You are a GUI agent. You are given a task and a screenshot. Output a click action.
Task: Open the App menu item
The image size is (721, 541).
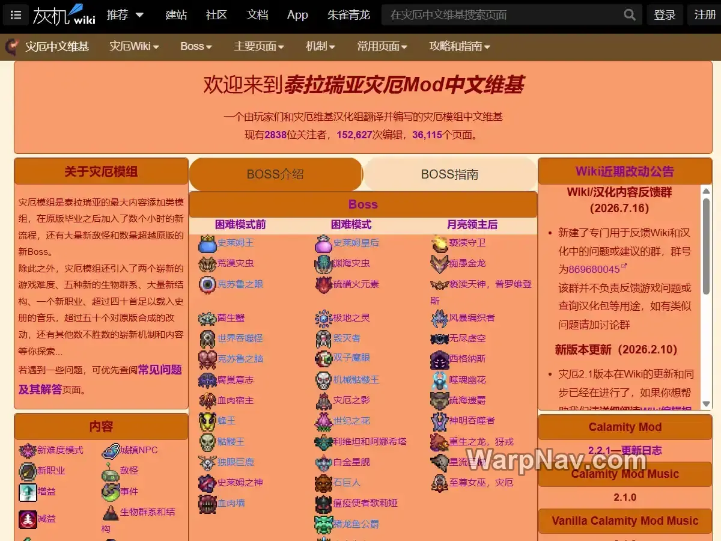point(297,15)
